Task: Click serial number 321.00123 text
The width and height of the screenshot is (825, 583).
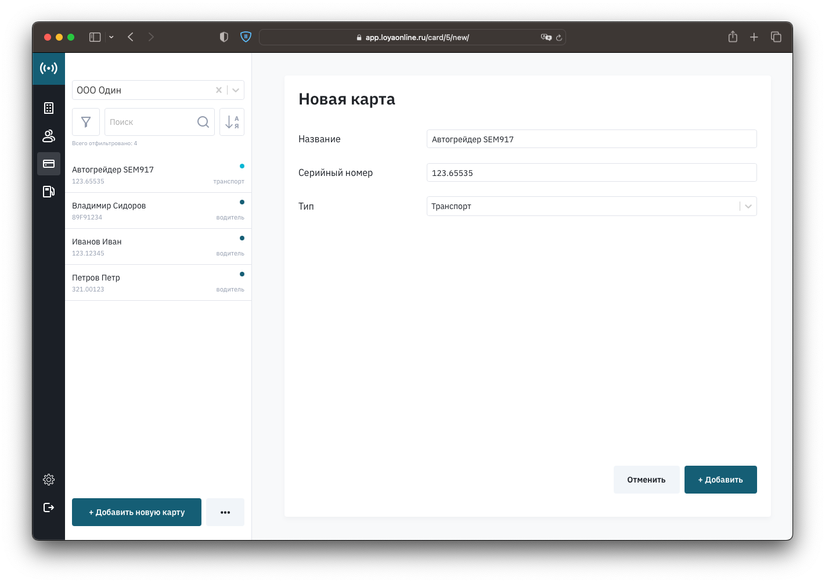Action: pos(88,289)
